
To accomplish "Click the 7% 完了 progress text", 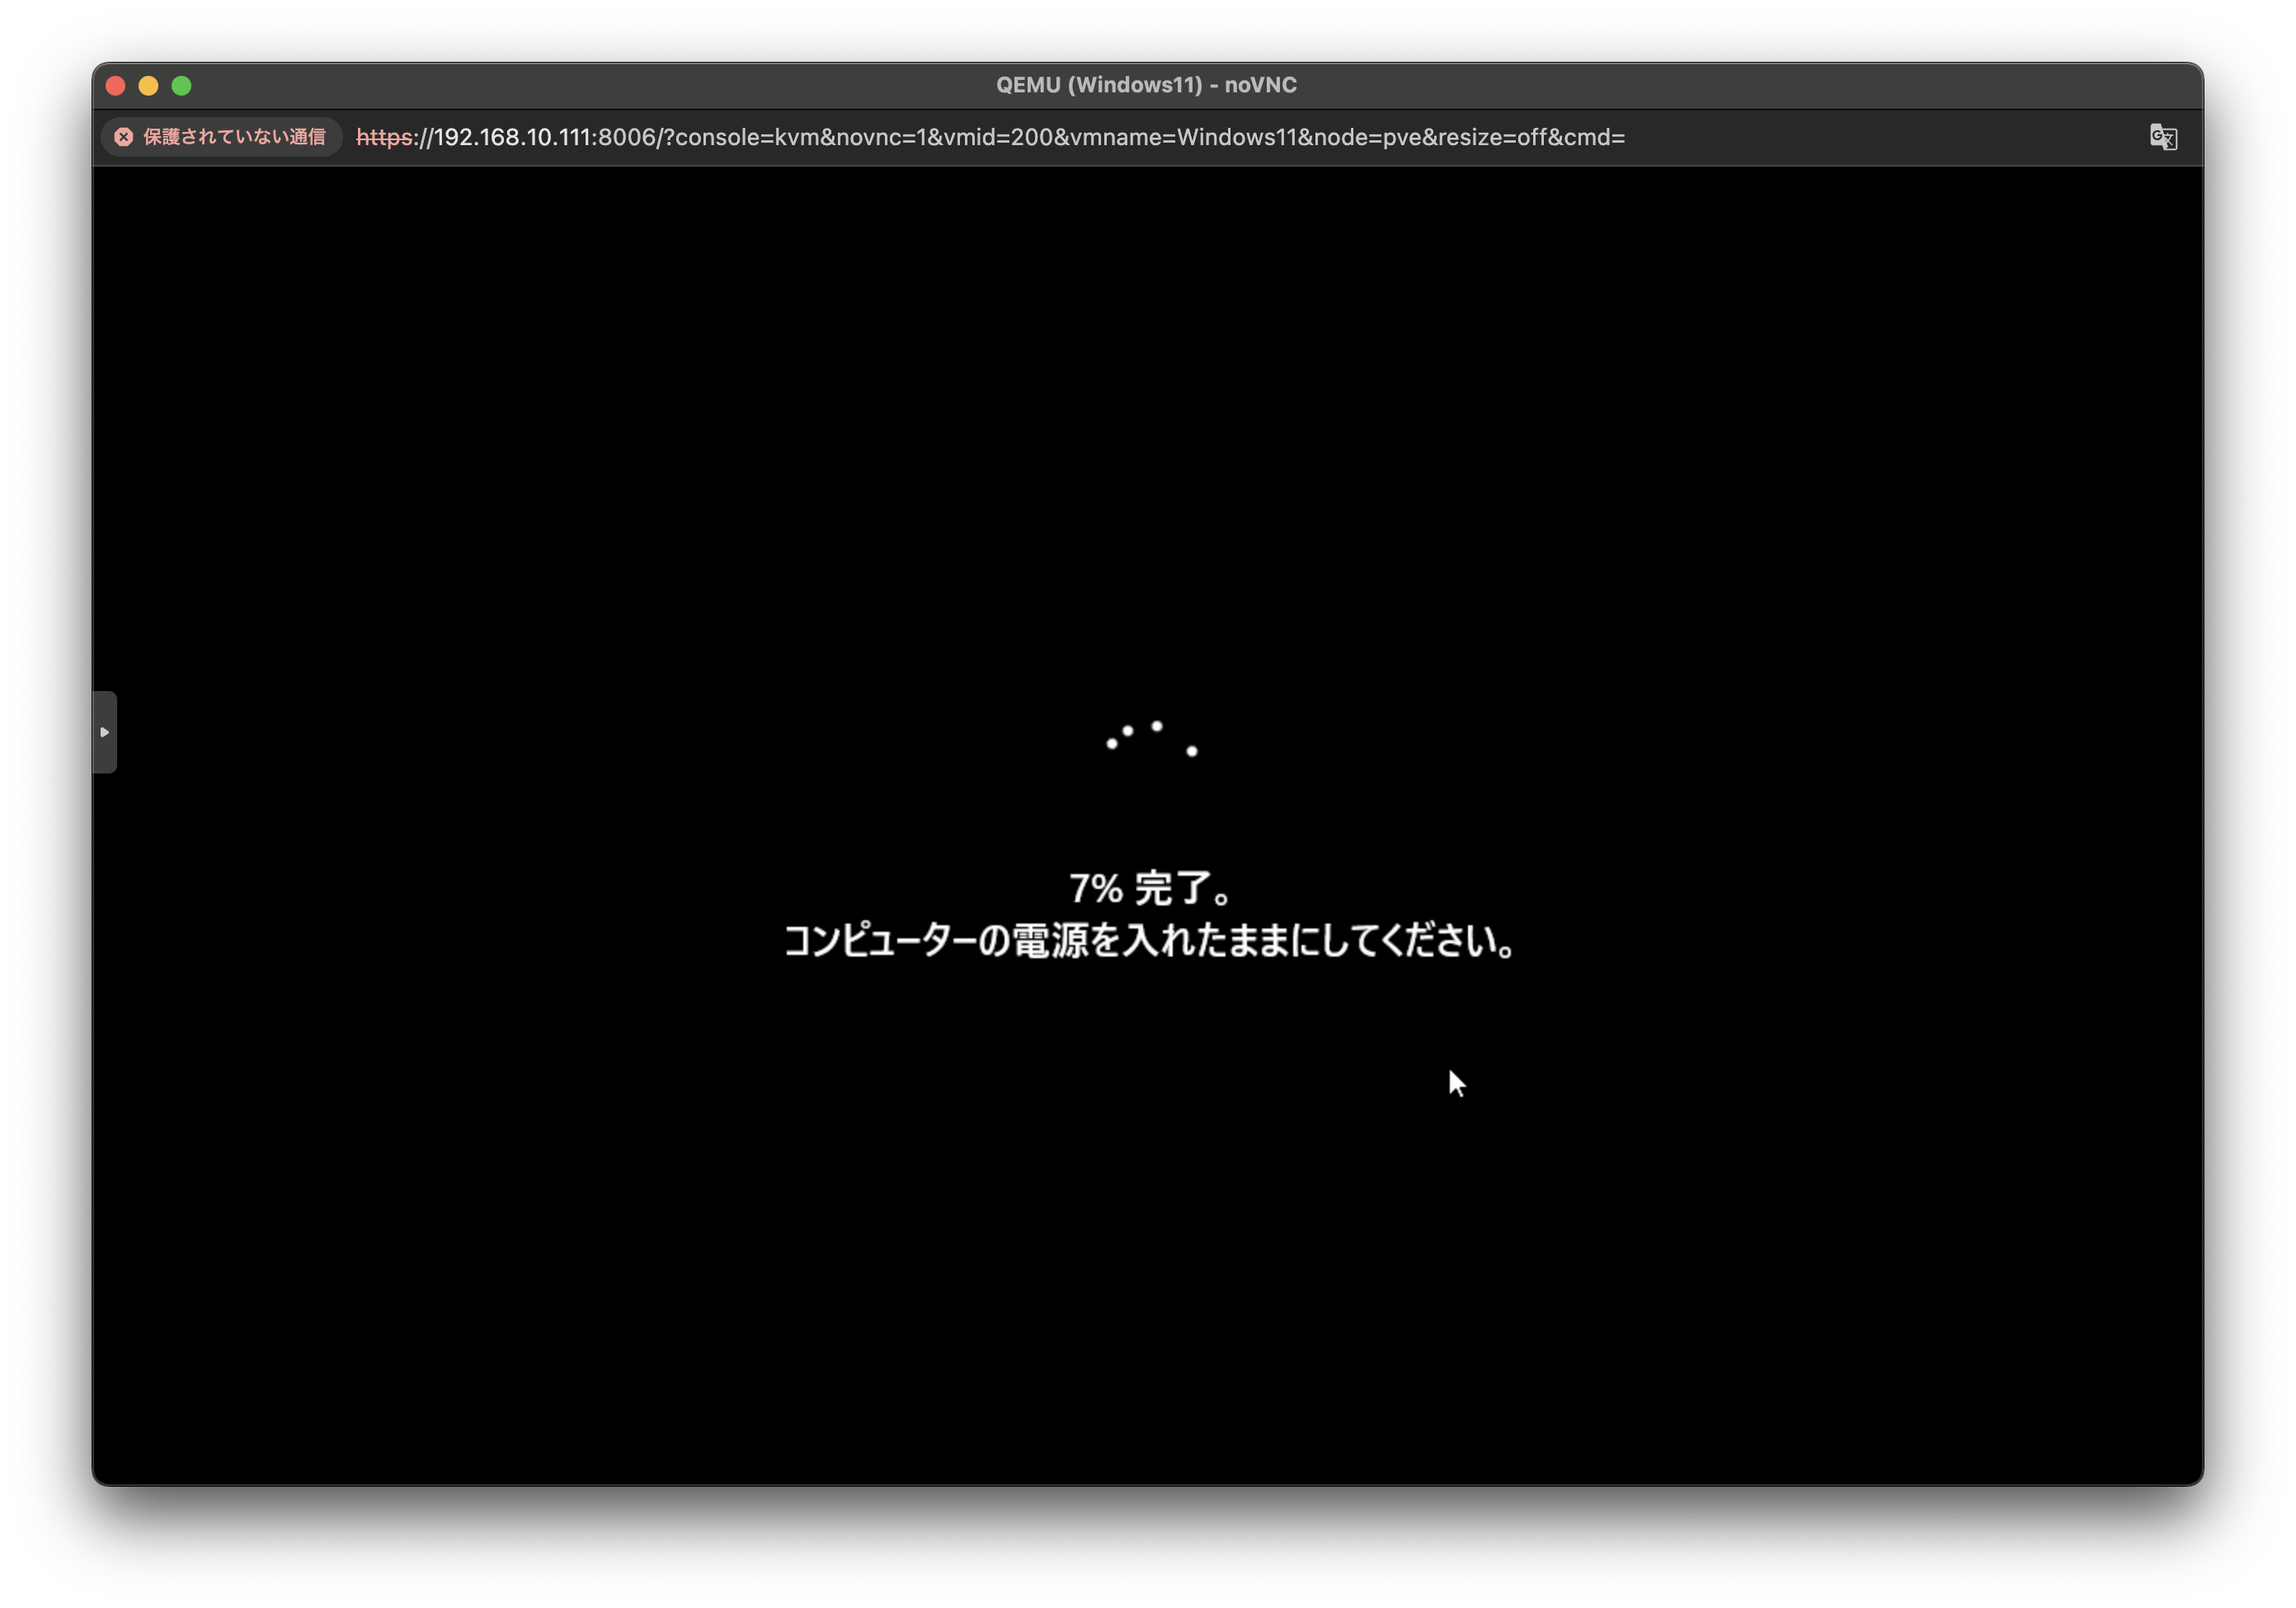I will (1150, 888).
